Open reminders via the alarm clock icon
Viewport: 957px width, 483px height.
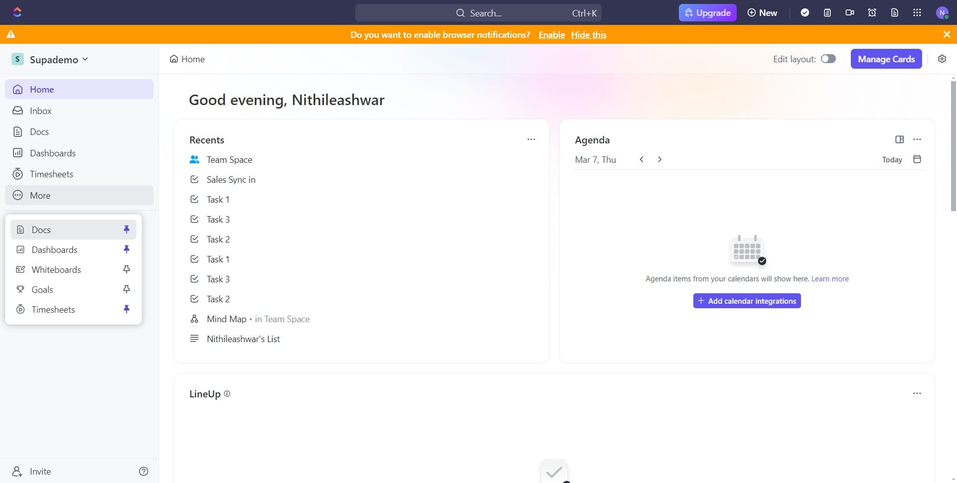[x=871, y=12]
